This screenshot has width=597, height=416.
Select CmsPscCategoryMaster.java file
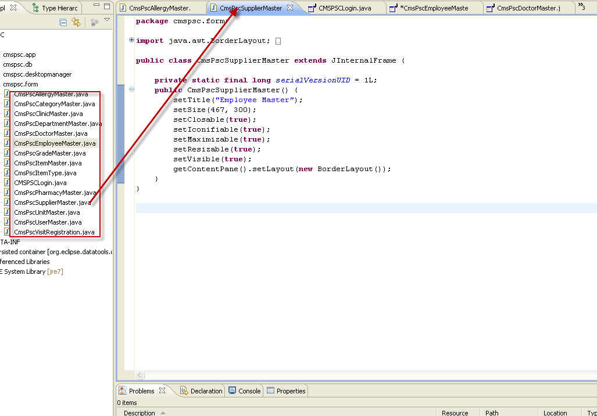pyautogui.click(x=55, y=104)
